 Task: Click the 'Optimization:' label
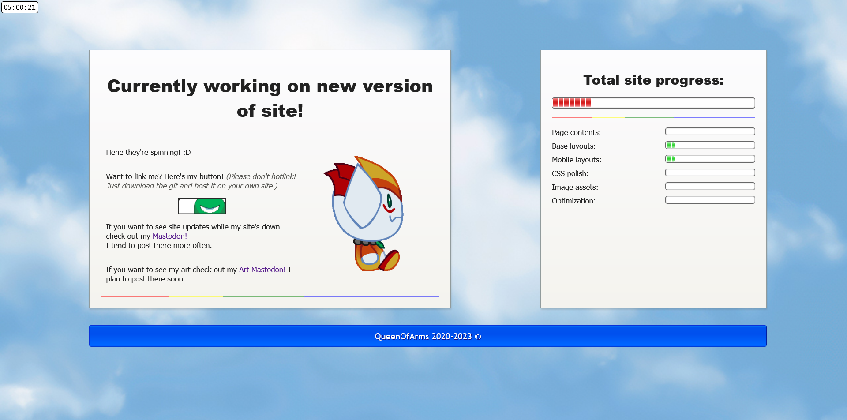point(573,201)
